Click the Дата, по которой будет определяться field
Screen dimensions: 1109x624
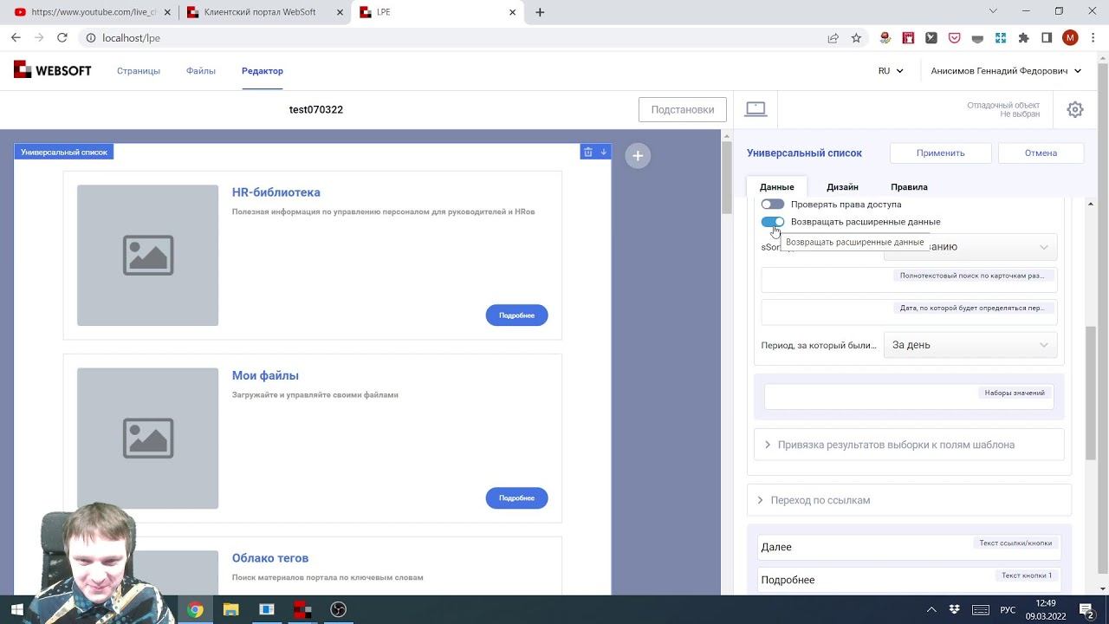coord(909,312)
